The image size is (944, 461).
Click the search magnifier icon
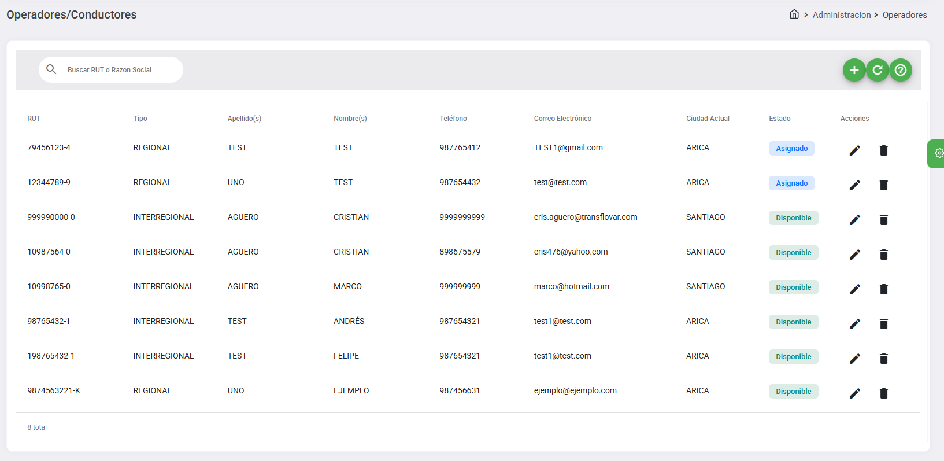pos(51,69)
